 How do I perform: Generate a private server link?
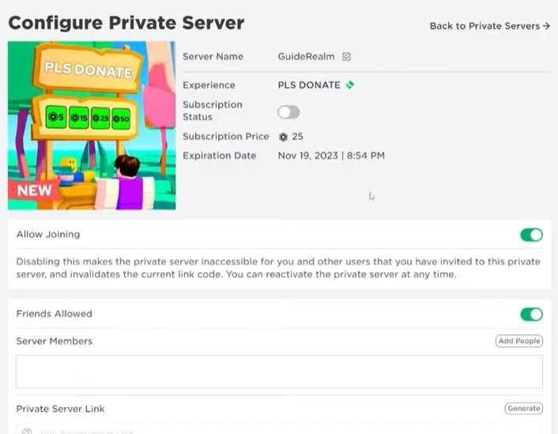pyautogui.click(x=523, y=409)
